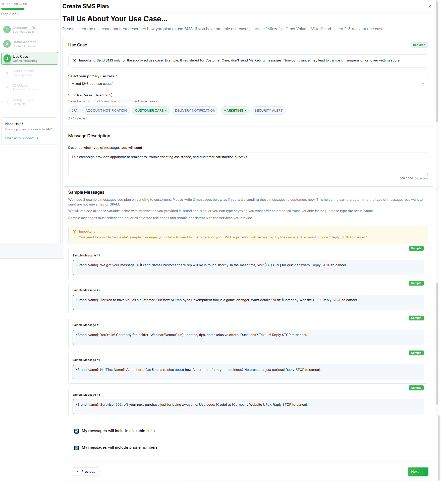Click the arrow icon after Chat with Support

coord(37,138)
